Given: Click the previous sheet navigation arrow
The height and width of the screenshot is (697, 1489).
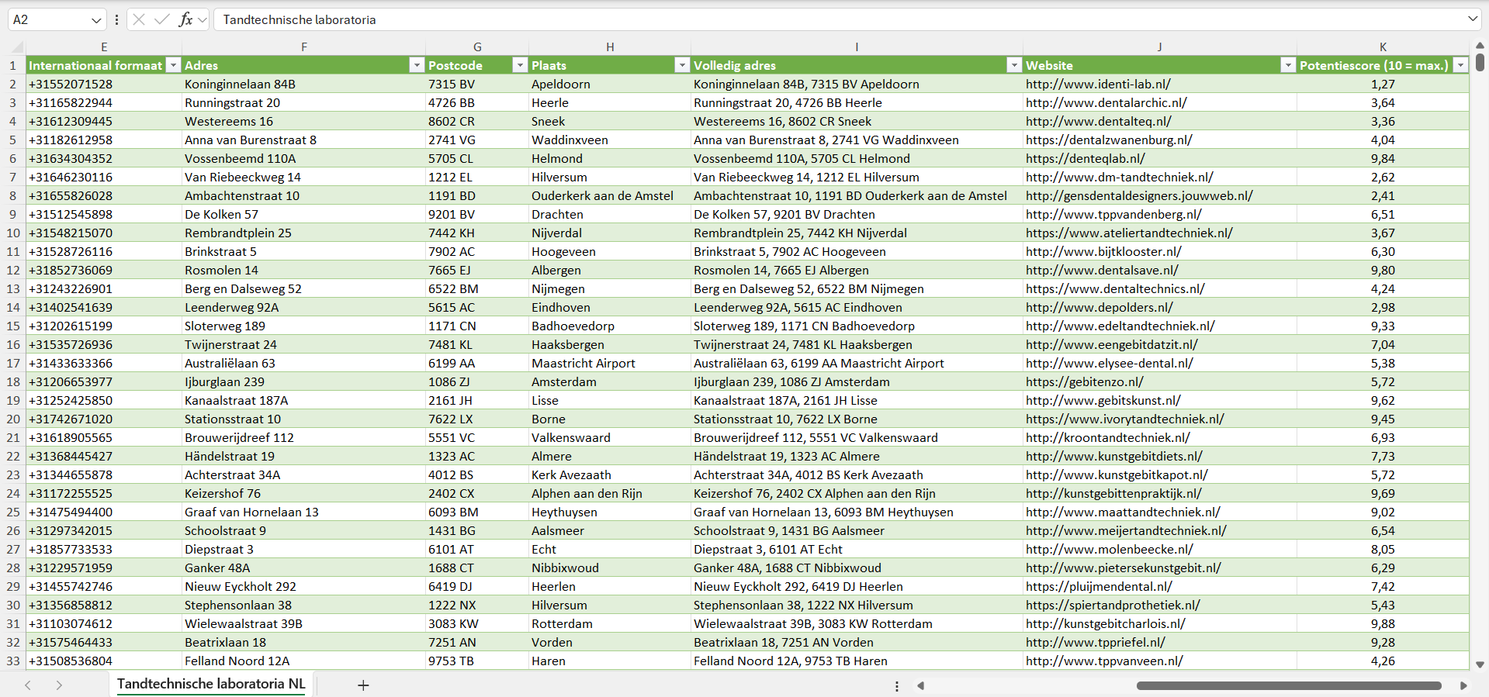Looking at the screenshot, I should coord(28,685).
